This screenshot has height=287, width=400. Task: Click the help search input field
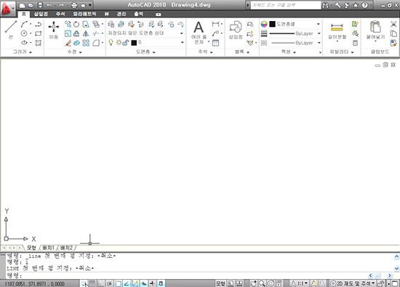(x=286, y=5)
